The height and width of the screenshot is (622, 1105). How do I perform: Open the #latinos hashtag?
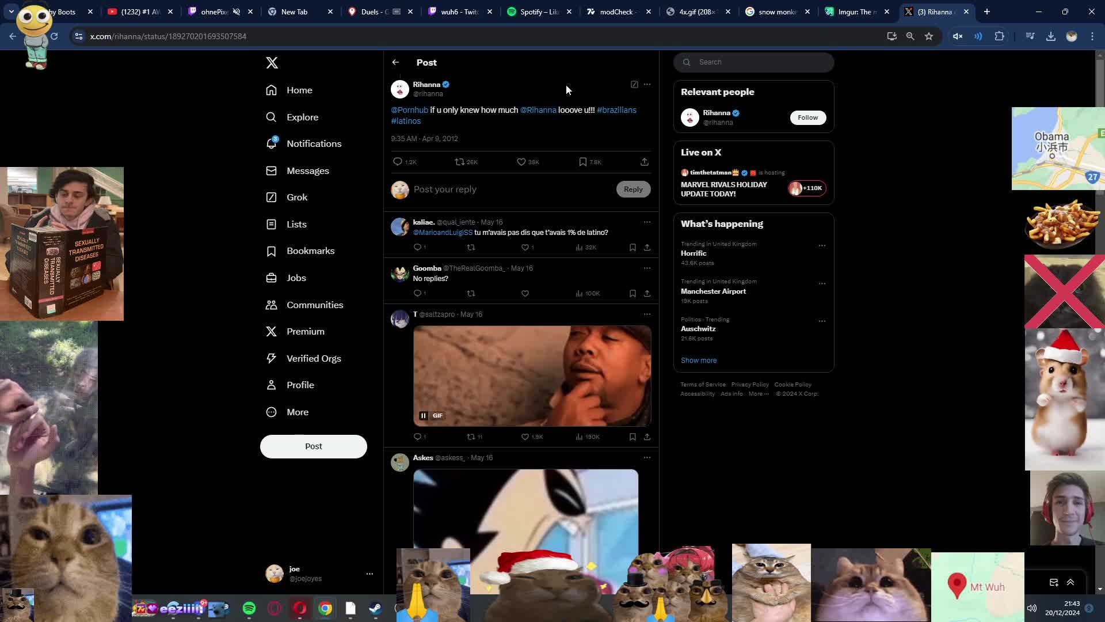tap(406, 121)
